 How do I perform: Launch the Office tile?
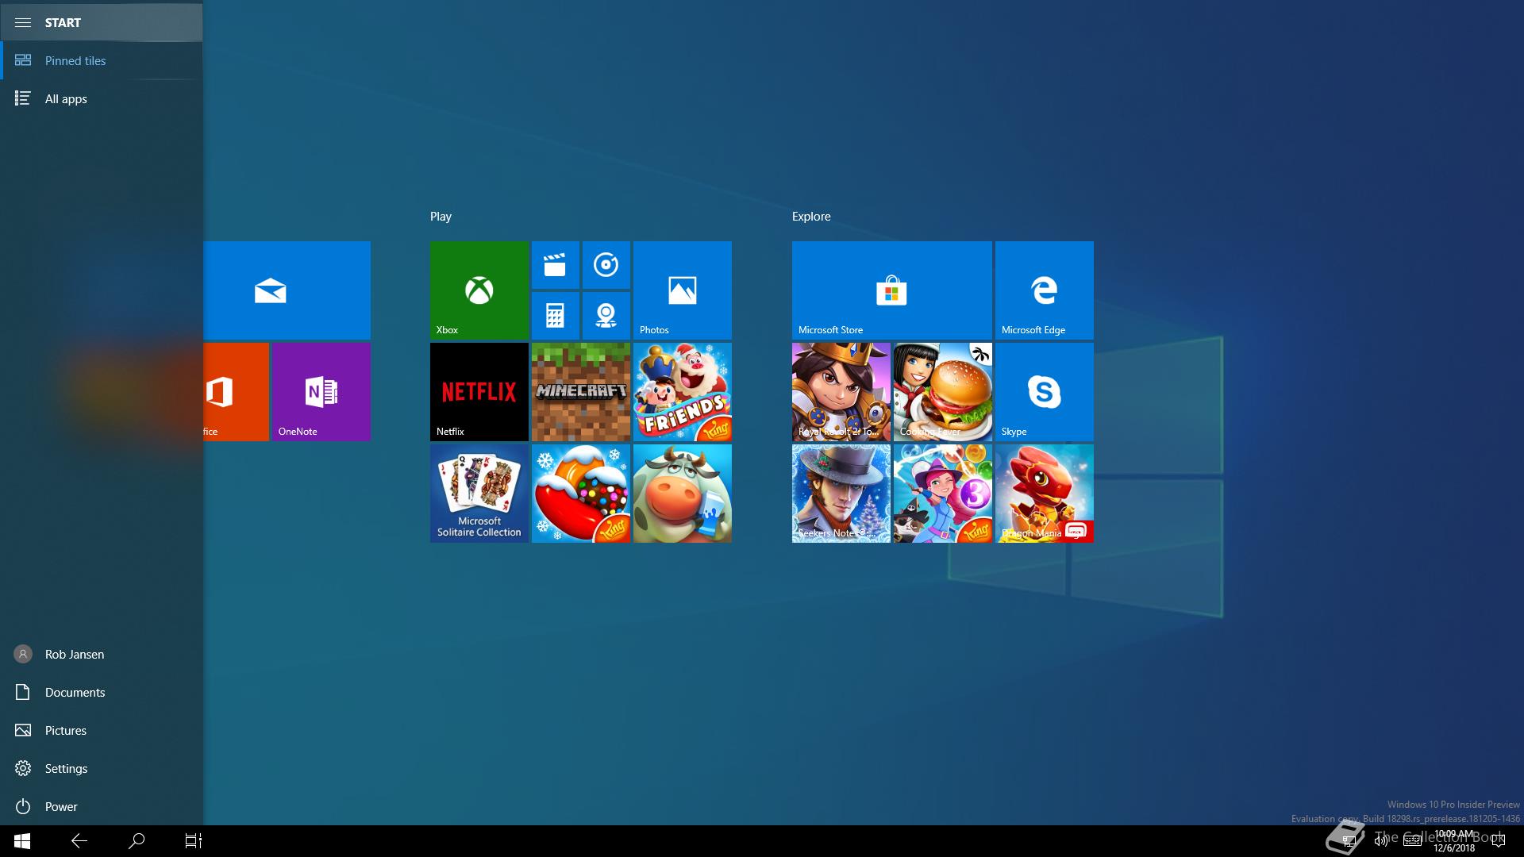pos(236,392)
